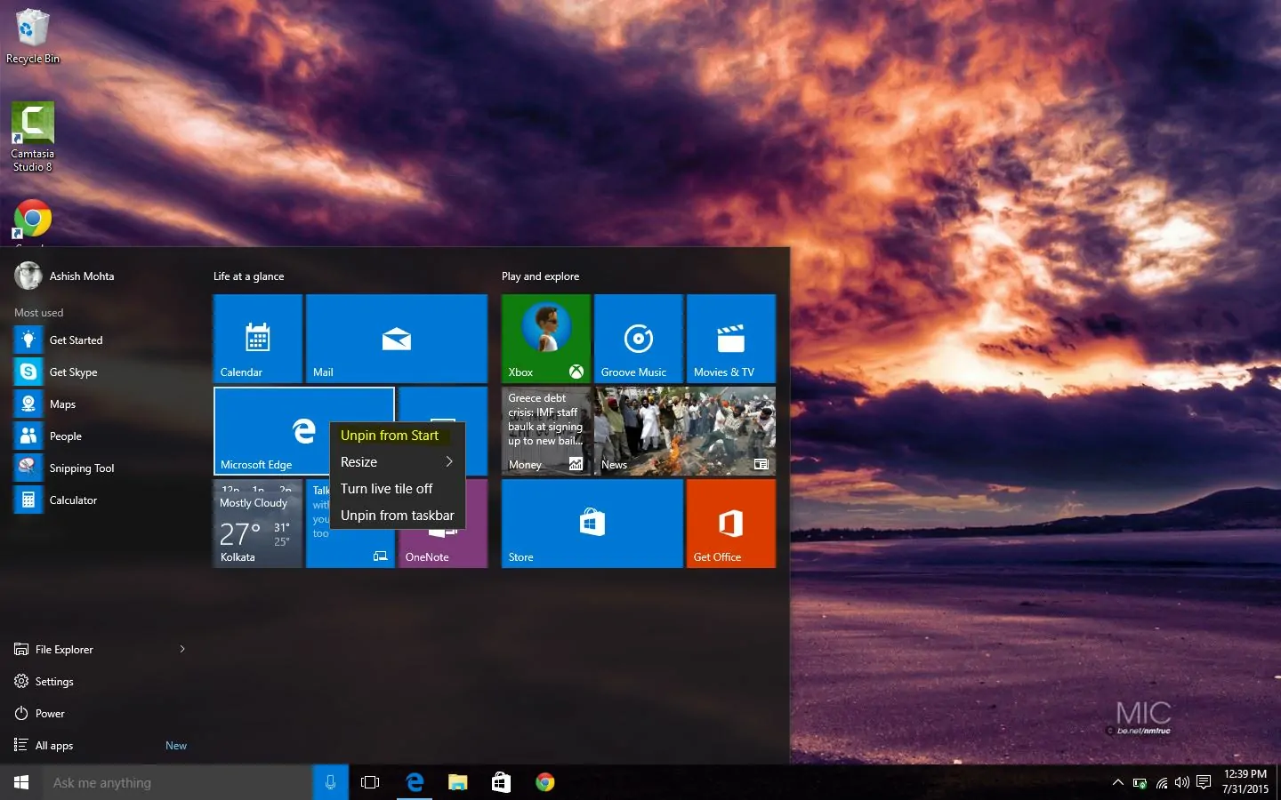Open the Calendar tile

point(258,339)
